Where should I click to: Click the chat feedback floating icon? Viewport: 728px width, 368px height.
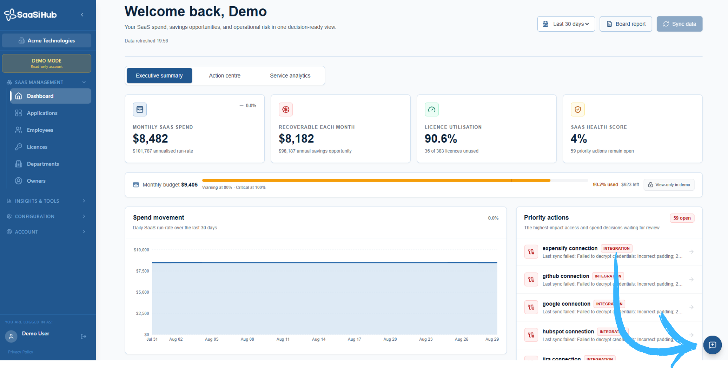click(712, 345)
